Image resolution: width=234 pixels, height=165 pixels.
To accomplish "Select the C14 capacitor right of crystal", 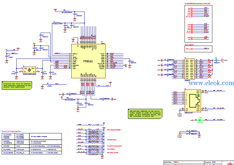I will 42,72.
